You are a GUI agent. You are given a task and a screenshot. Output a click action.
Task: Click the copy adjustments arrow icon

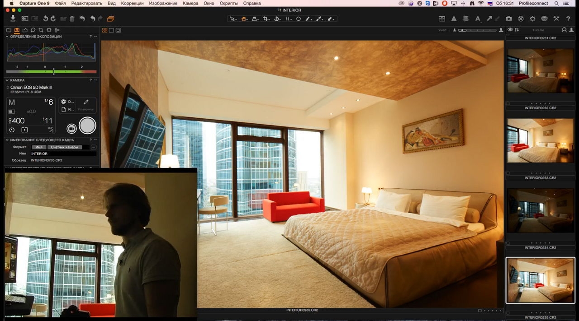click(x=489, y=19)
